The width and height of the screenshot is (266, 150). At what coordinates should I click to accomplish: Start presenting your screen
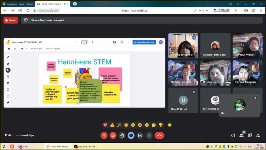140,135
